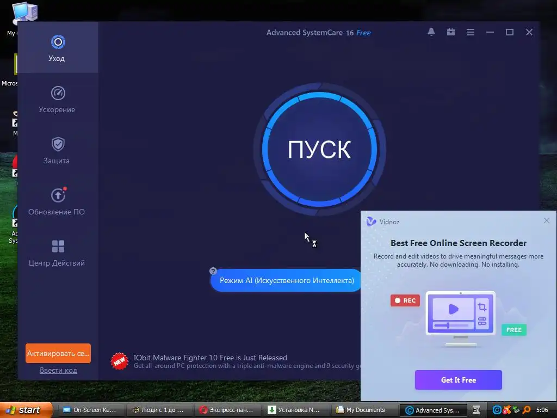Open IObit Malware Fighter 10 announcement
The image size is (557, 418).
click(x=211, y=358)
